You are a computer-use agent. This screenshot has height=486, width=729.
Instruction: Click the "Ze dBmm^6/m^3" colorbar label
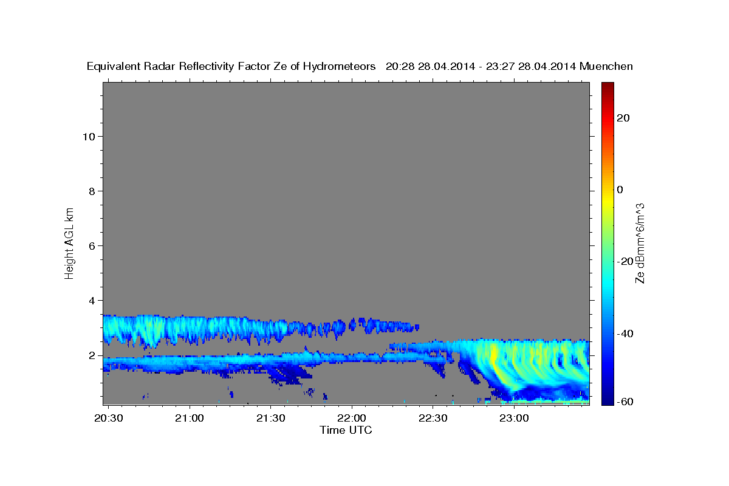(x=639, y=243)
